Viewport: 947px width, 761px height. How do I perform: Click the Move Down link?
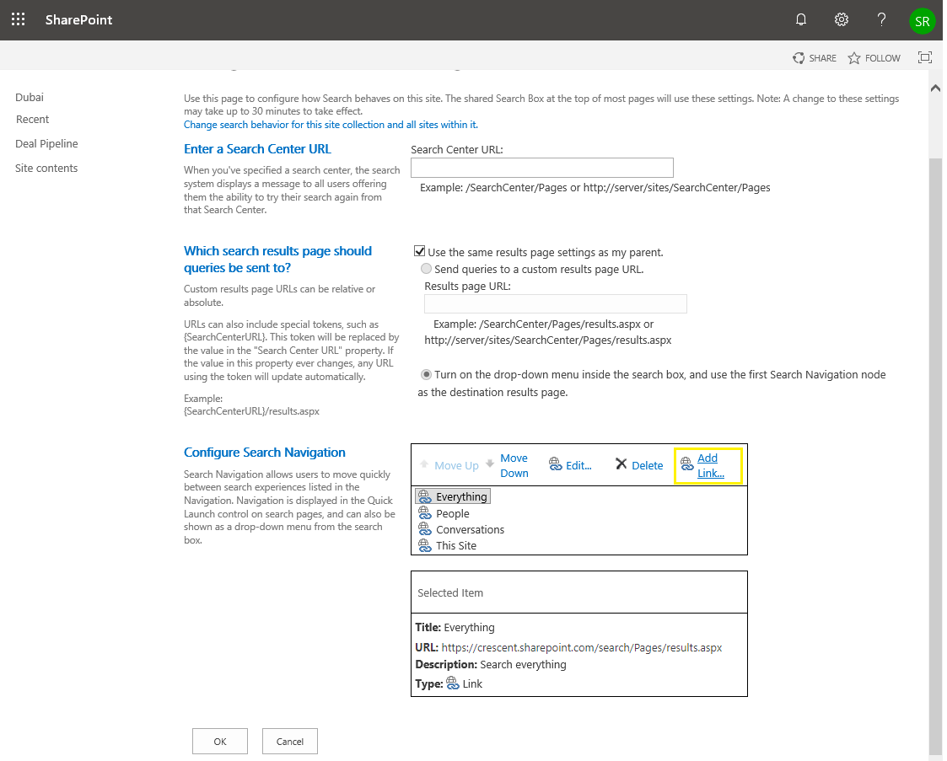(514, 464)
